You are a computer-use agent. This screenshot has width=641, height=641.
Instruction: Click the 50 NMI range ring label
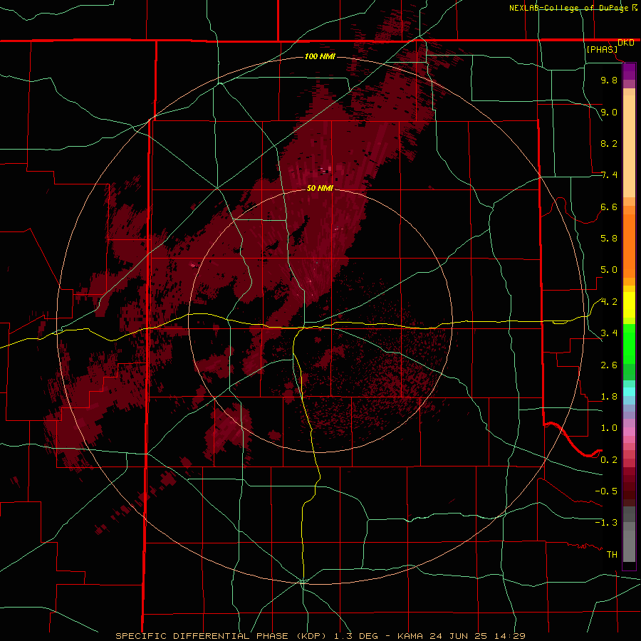(x=320, y=188)
